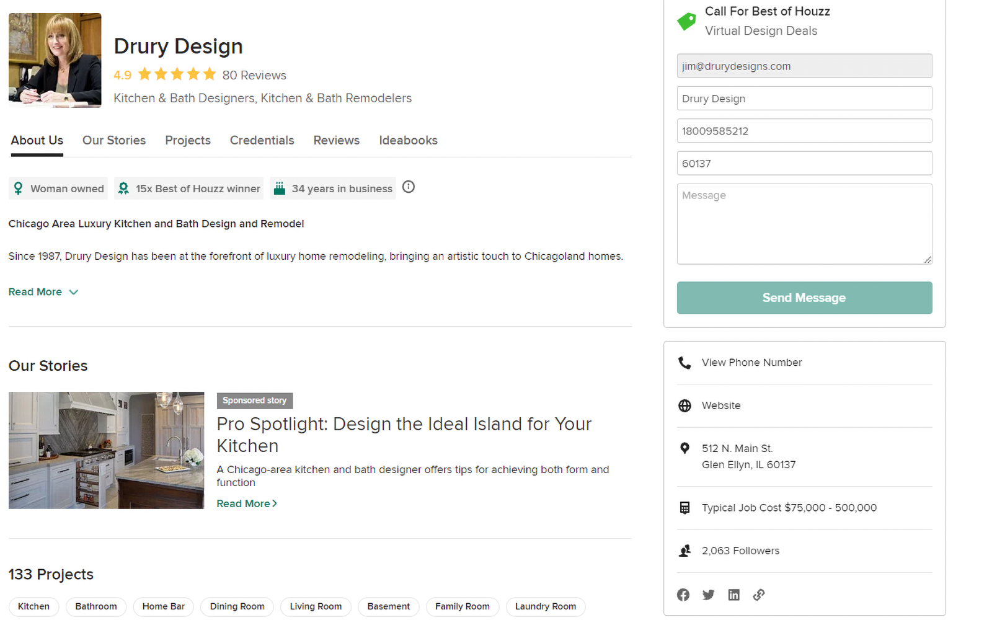The height and width of the screenshot is (620, 992).
Task: Click the globe website icon
Action: (x=684, y=405)
